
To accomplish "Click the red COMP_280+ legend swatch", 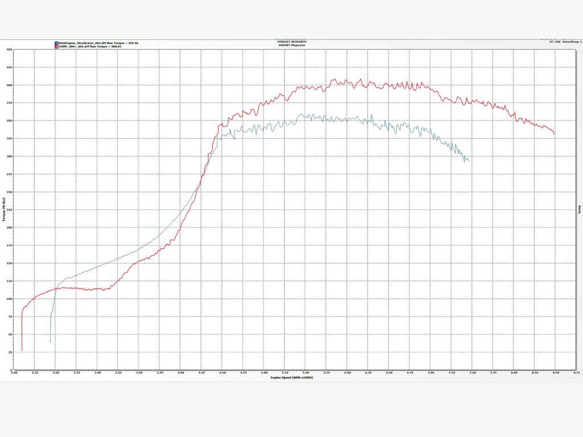I will [x=56, y=46].
